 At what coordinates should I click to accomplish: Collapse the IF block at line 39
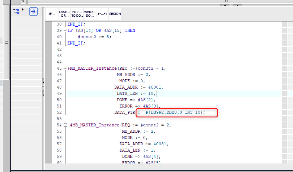click(x=65, y=30)
